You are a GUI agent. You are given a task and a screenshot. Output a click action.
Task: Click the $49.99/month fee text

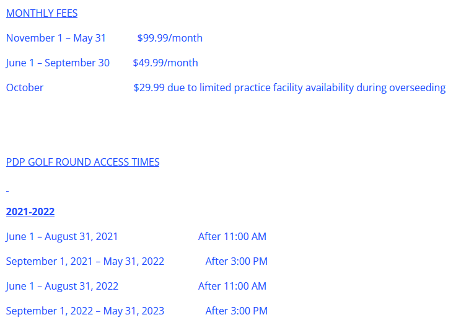165,63
